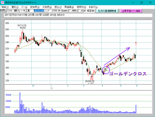Click the data readout line starting 287:日付
Screen dimensions: 155x117
78,15
